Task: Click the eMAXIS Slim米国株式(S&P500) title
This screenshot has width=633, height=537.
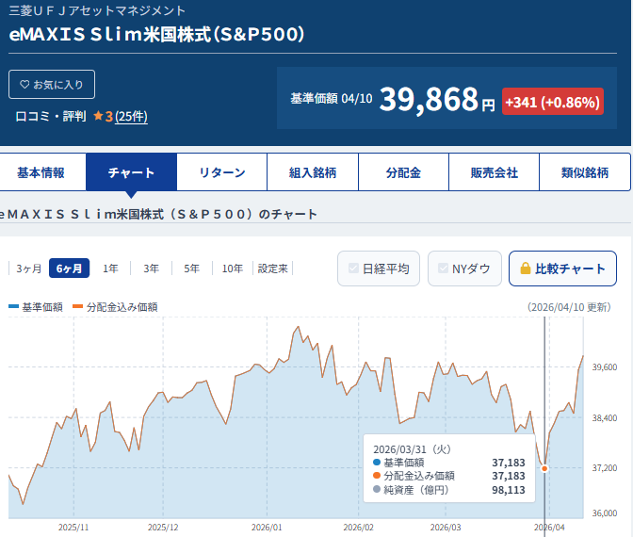Action: [156, 34]
